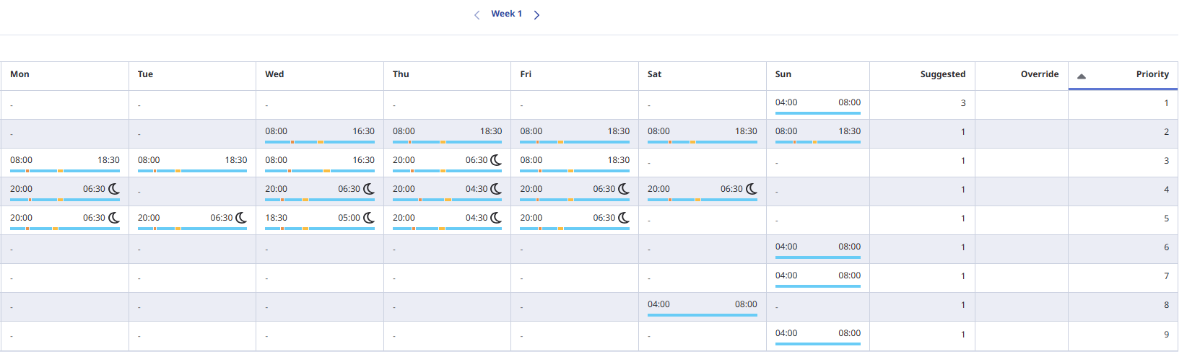Click moon icon in Wednesday 18:30–05:00 shift

pos(369,218)
